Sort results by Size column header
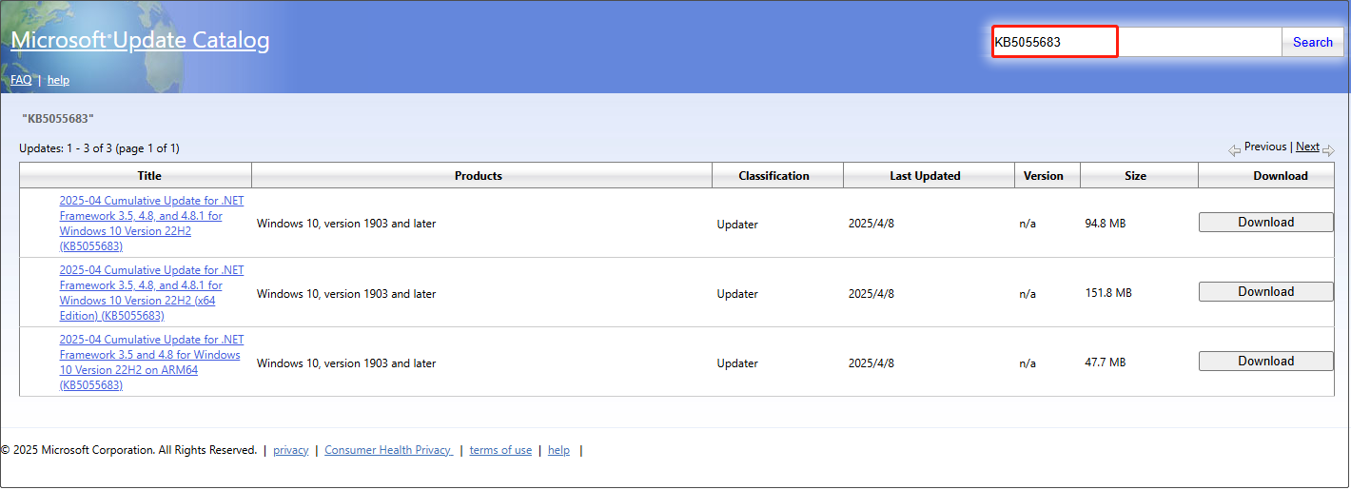Screen dimensions: 1351x490 click(1135, 176)
